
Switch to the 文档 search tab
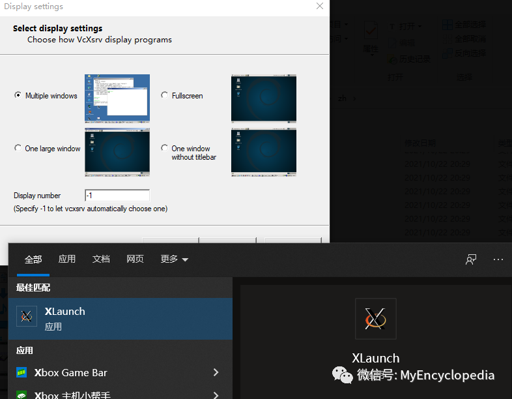point(101,259)
